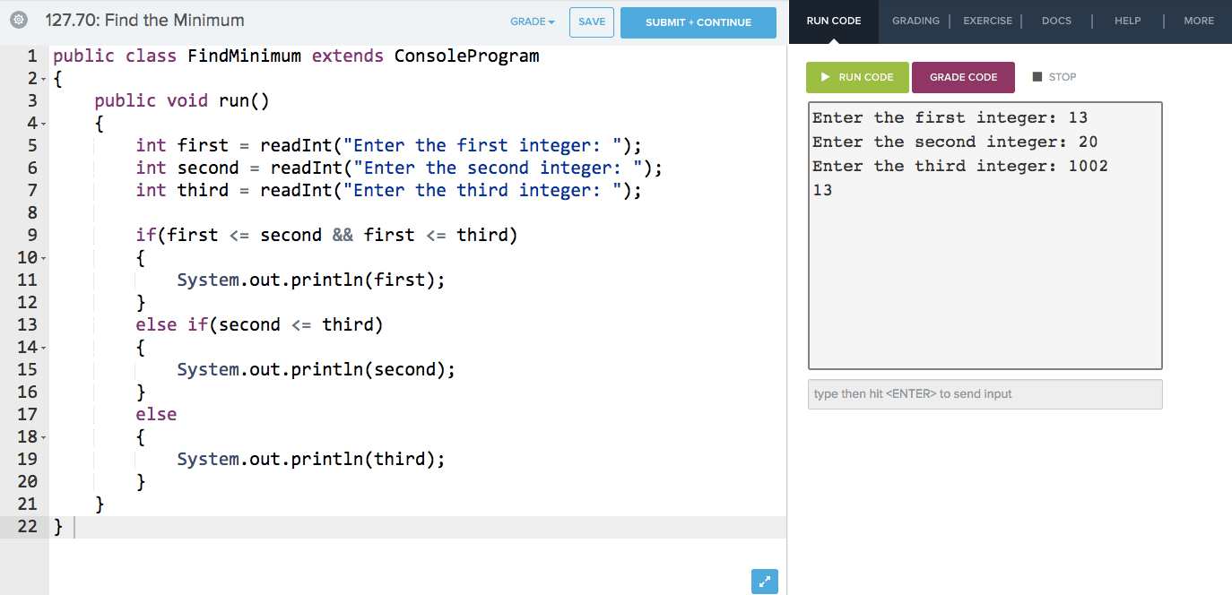The width and height of the screenshot is (1232, 595).
Task: Collapse the else block at line 18
Action: tap(44, 437)
